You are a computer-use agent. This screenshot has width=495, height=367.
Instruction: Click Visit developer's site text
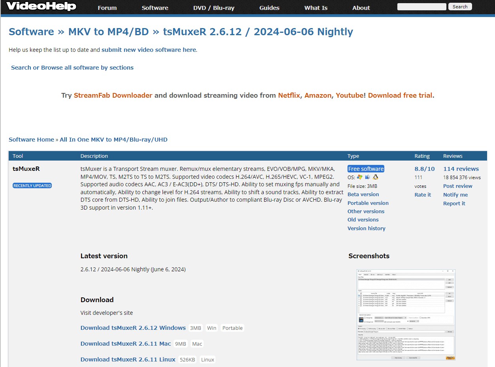point(107,313)
